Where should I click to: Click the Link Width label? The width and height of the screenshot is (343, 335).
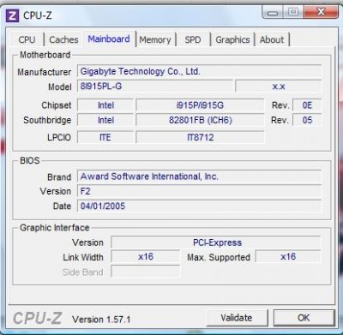[x=83, y=257]
